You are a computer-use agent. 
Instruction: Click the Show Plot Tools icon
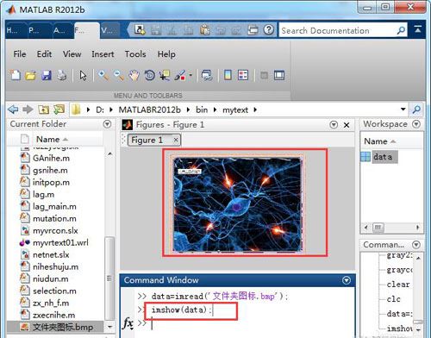[x=279, y=75]
